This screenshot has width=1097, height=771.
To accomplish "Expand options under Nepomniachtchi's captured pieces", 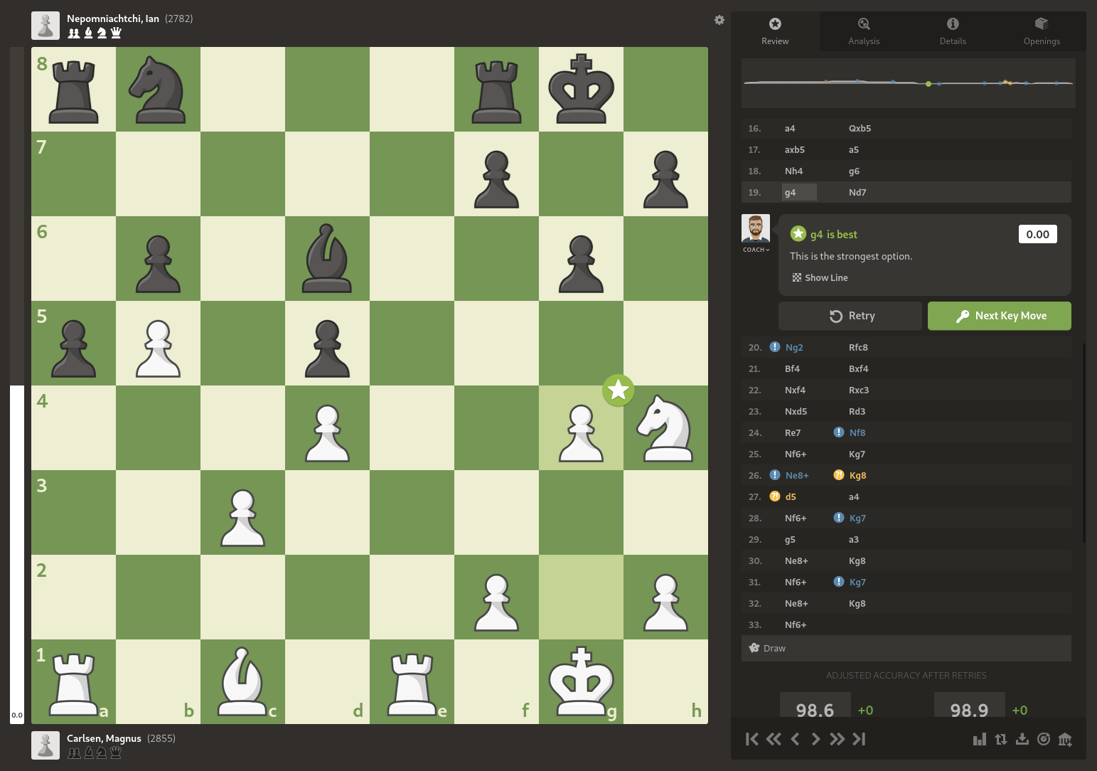I will (x=95, y=32).
